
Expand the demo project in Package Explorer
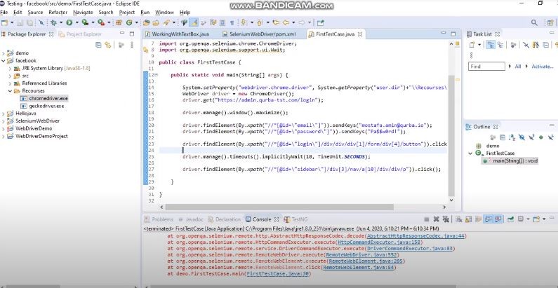pyautogui.click(x=4, y=53)
